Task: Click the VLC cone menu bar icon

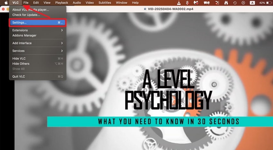Action: tap(179, 3)
